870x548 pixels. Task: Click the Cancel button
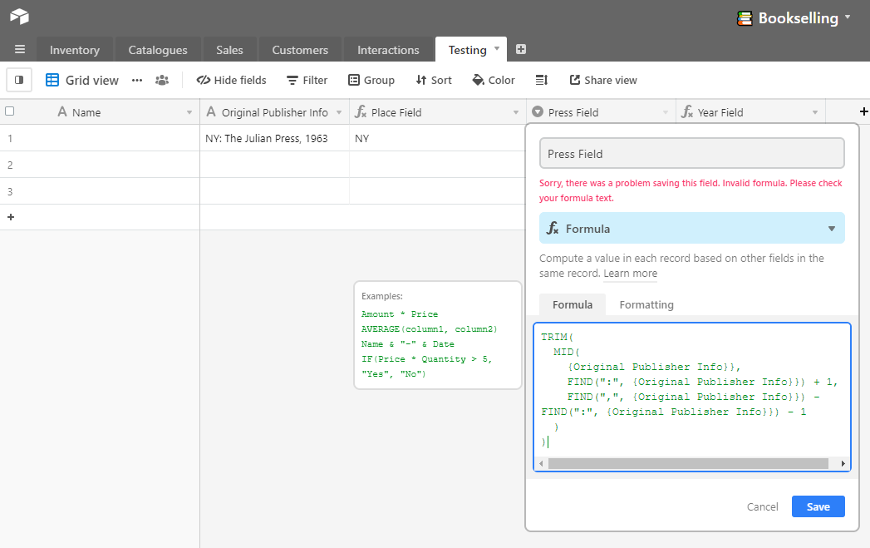[x=762, y=506]
